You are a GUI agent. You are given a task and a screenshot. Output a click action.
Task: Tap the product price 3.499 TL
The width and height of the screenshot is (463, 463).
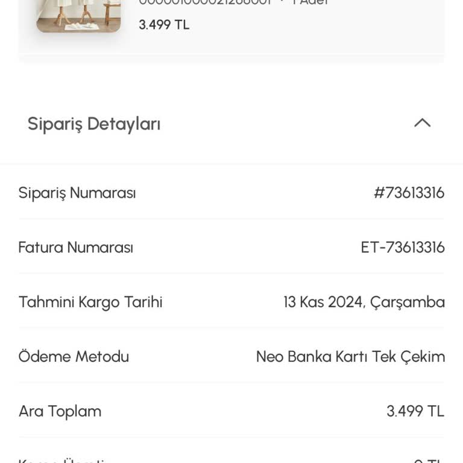(164, 25)
